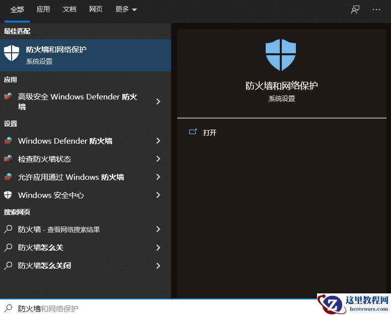Screen dimensions: 391x315
Task: Switch to the 网页 tab
Action: point(96,10)
